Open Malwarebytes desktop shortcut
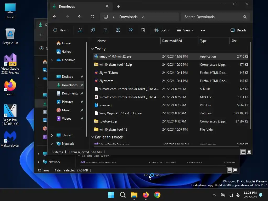This screenshot has width=268, height=201. click(10, 139)
